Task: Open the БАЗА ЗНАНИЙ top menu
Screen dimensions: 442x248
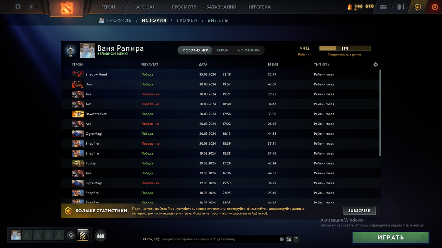Action: [221, 7]
